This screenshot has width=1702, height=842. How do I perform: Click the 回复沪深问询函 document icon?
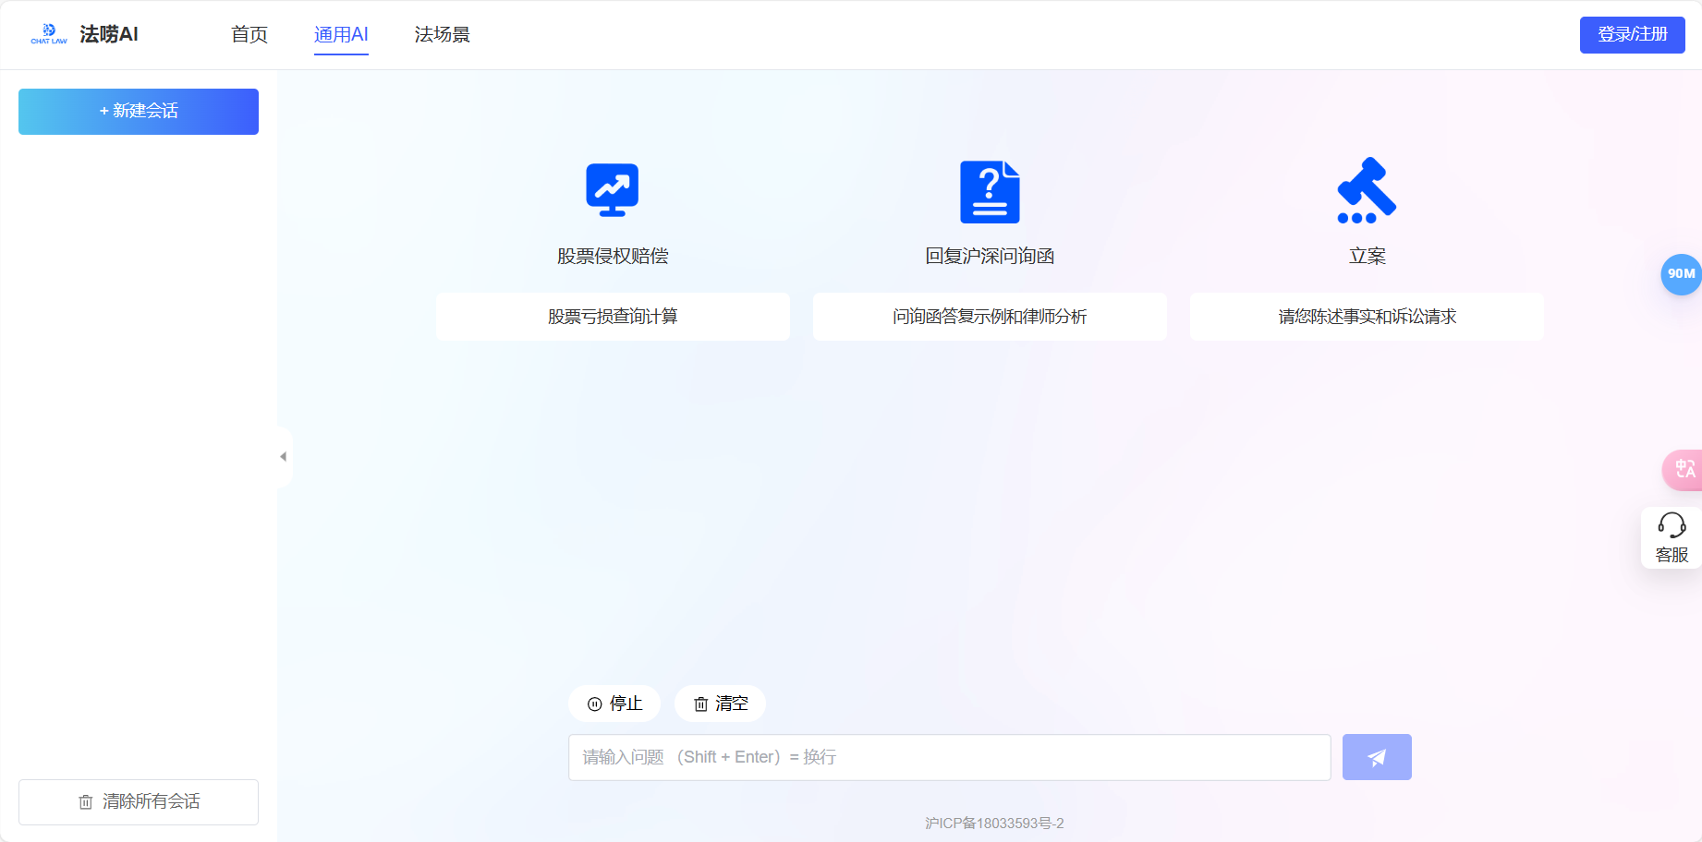990,190
